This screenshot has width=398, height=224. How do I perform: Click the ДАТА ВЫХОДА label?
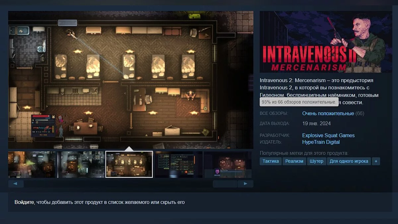[275, 123]
